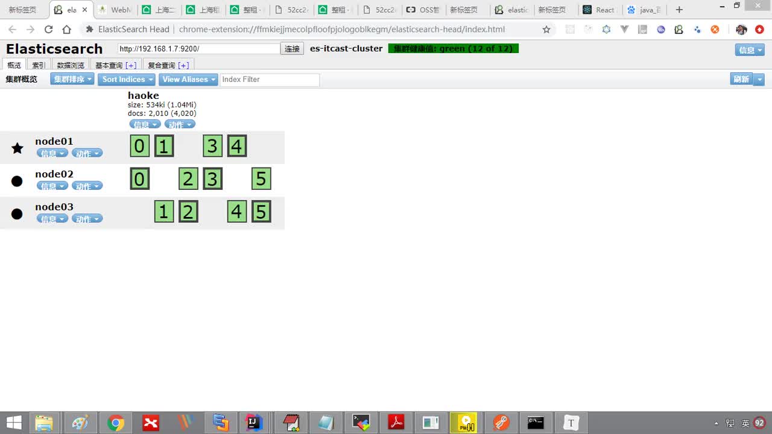This screenshot has height=434, width=772.
Task: Select shard 0 on node01
Action: point(139,146)
